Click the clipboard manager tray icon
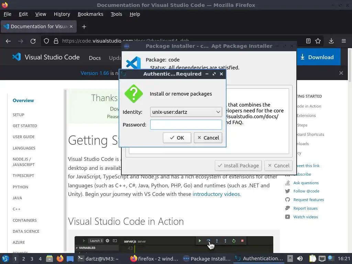 click(x=312, y=258)
